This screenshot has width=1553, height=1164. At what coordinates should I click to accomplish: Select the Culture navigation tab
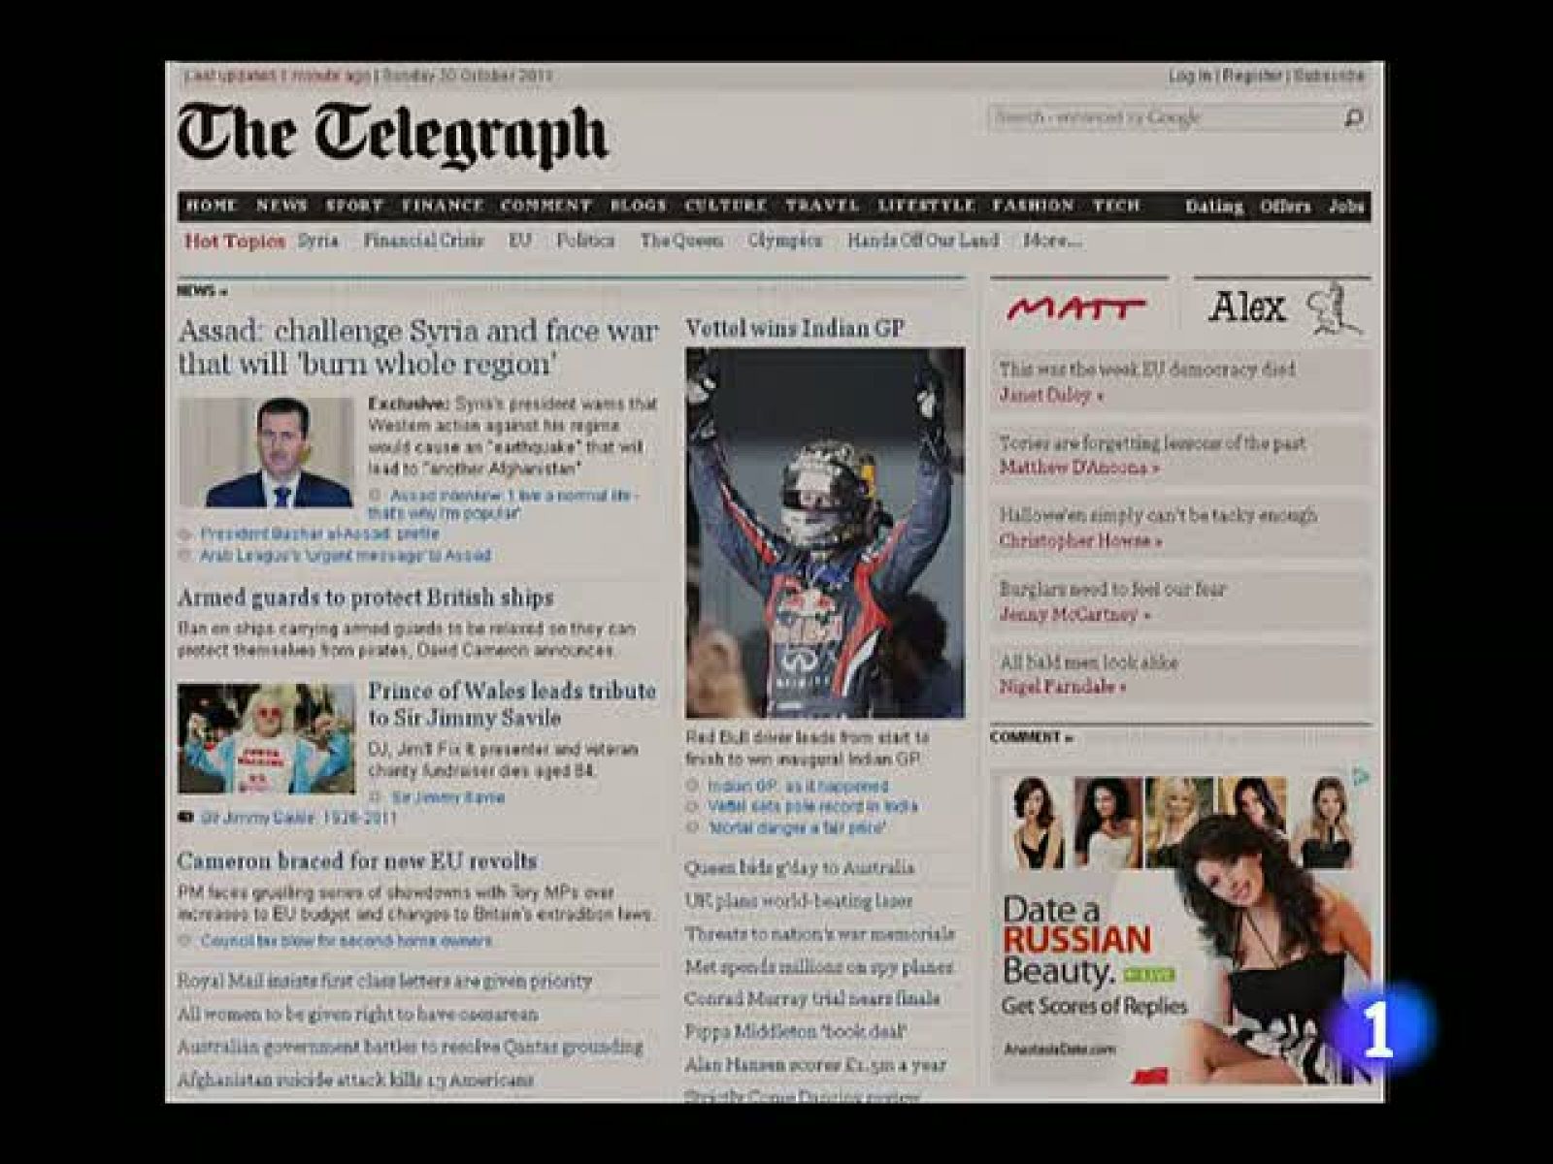726,206
